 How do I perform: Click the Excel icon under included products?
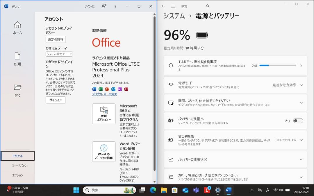coord(101,89)
